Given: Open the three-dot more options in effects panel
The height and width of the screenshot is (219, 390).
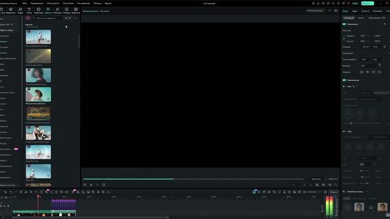Looking at the screenshot, I should [x=76, y=18].
